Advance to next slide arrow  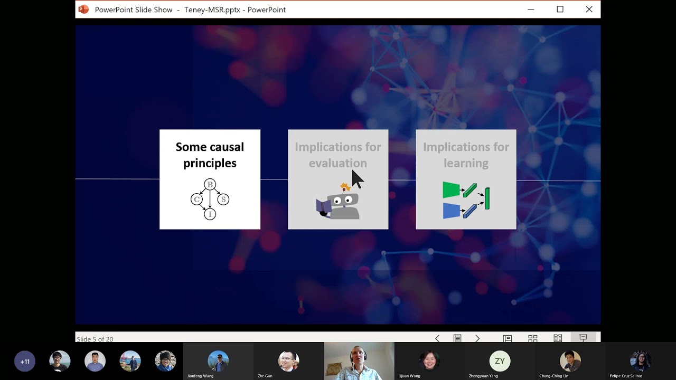pyautogui.click(x=477, y=338)
